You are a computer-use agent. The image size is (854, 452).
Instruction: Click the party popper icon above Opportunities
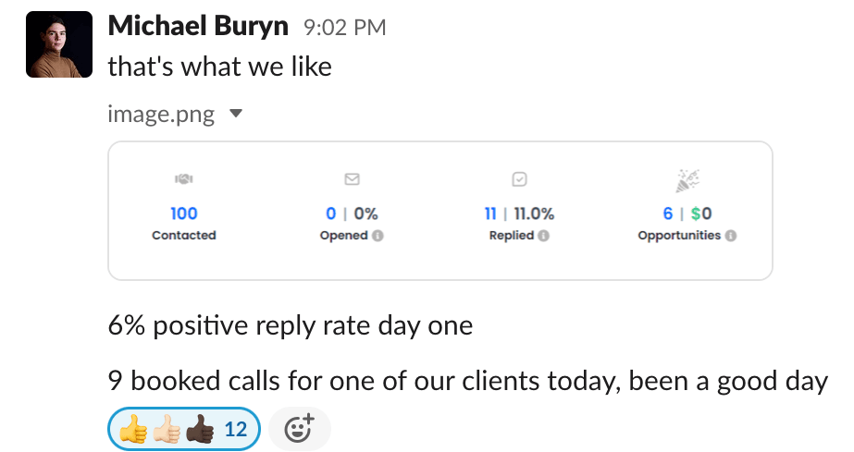coord(687,181)
